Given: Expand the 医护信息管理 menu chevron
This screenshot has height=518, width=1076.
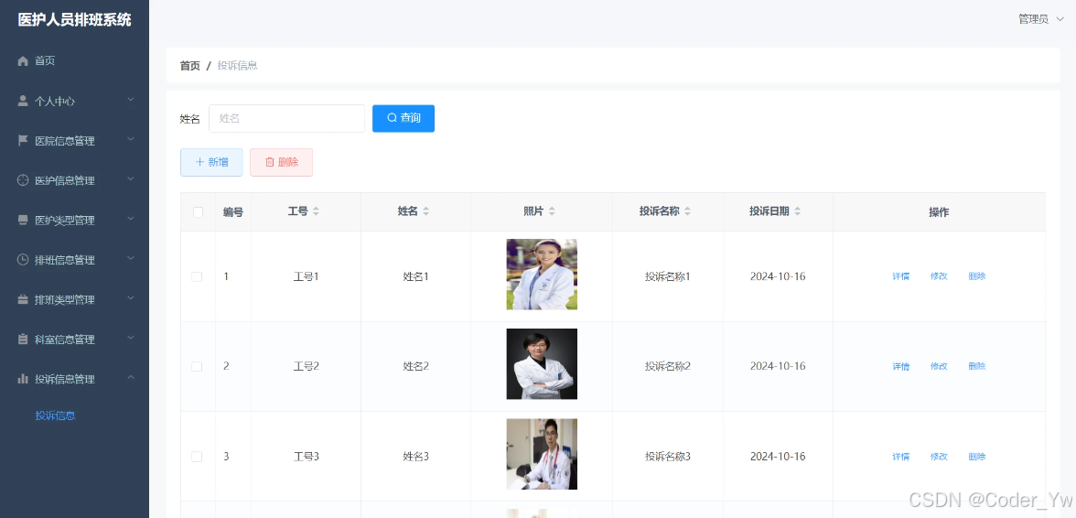Looking at the screenshot, I should pos(130,179).
